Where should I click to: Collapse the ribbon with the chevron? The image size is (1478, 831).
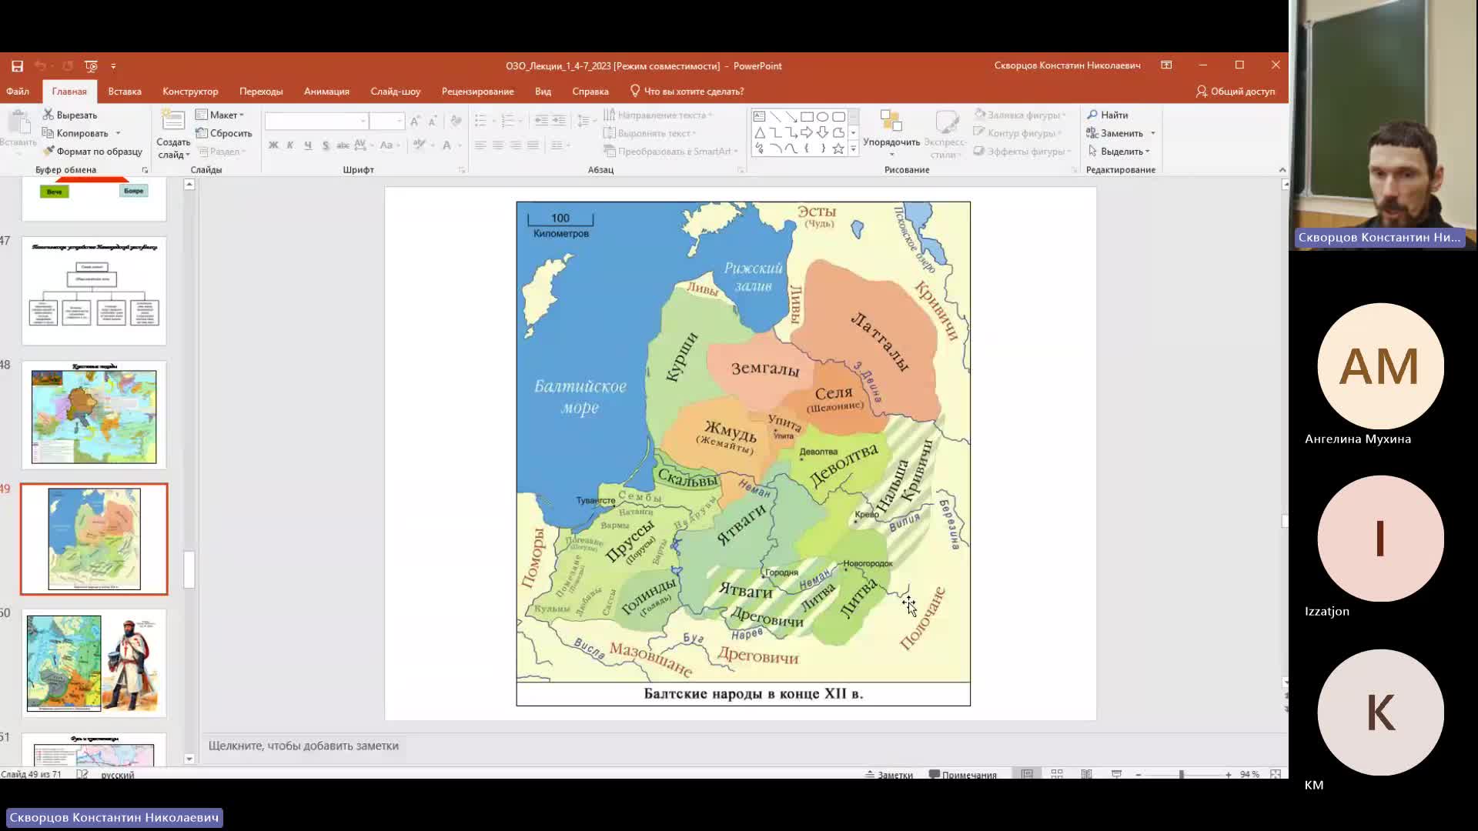pyautogui.click(x=1282, y=170)
